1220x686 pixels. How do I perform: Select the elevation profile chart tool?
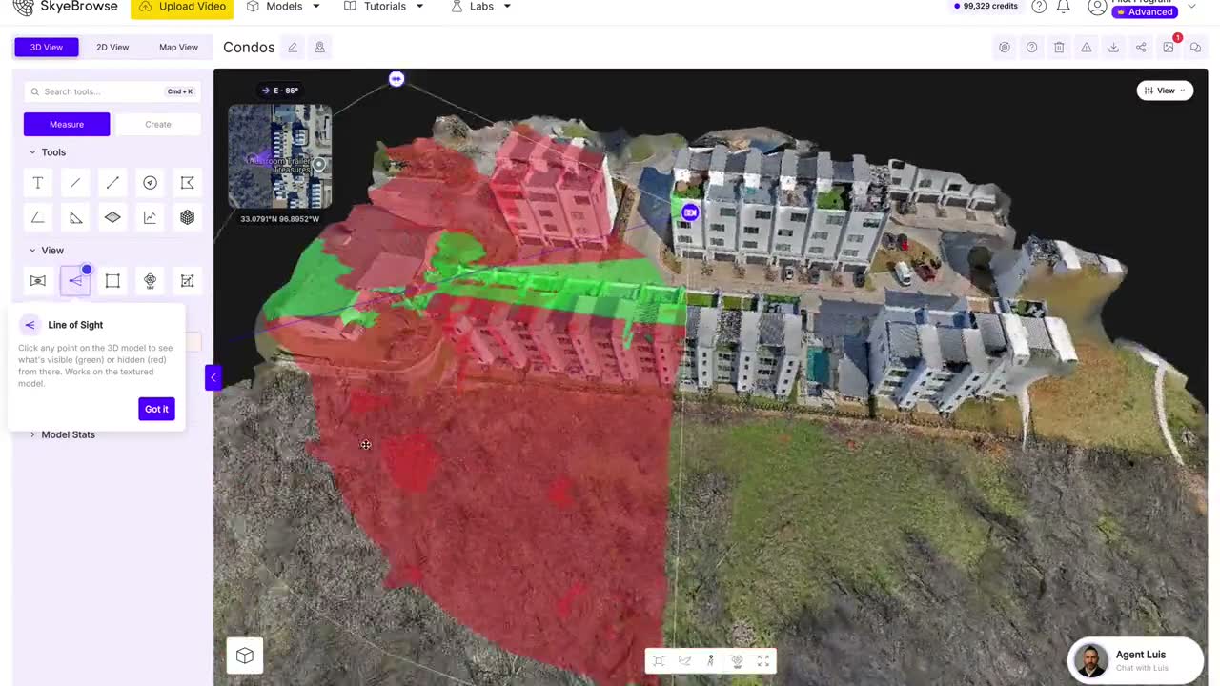click(150, 217)
